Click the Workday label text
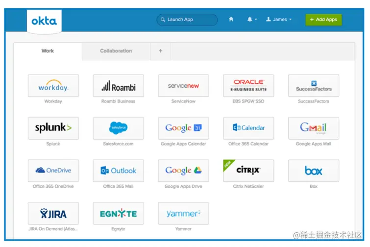 [53, 101]
